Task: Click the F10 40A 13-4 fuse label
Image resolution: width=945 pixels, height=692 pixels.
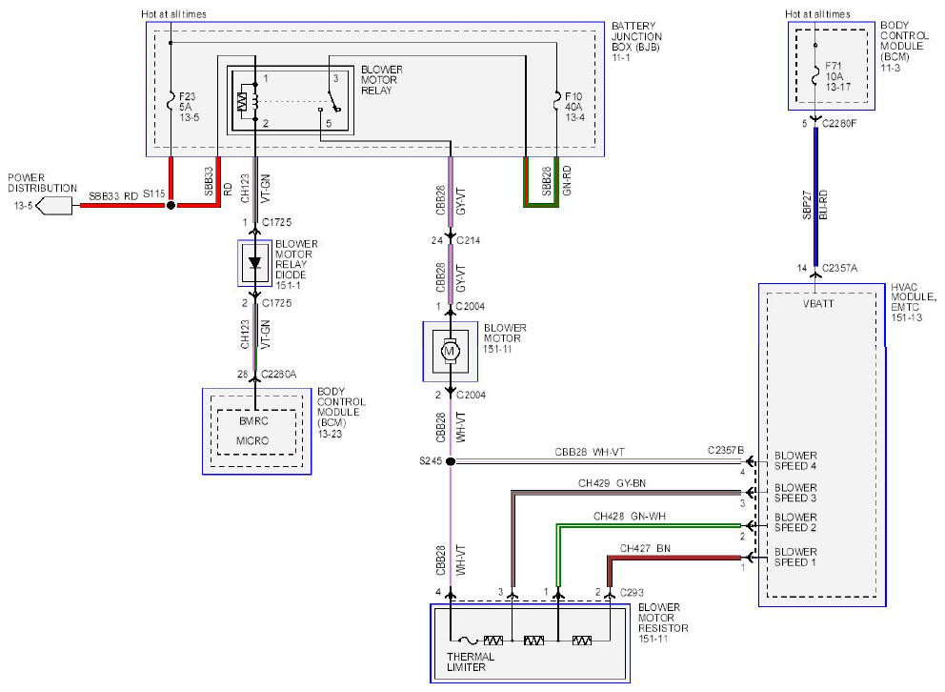Action: tap(574, 107)
